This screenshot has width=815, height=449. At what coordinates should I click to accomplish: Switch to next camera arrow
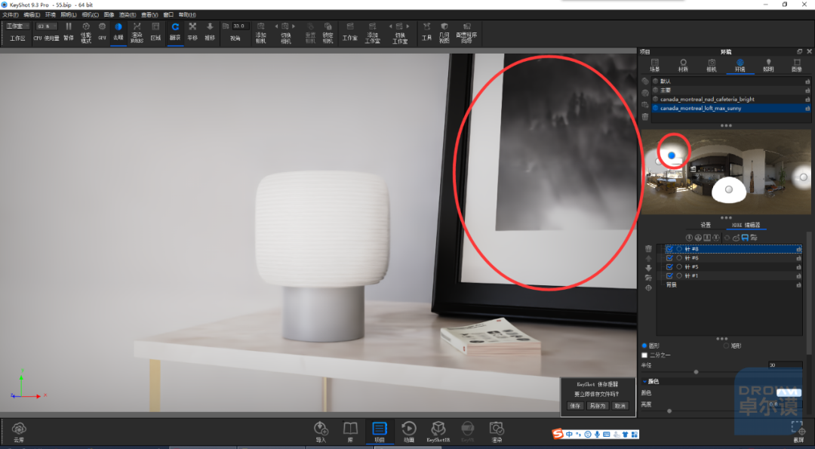click(x=294, y=26)
